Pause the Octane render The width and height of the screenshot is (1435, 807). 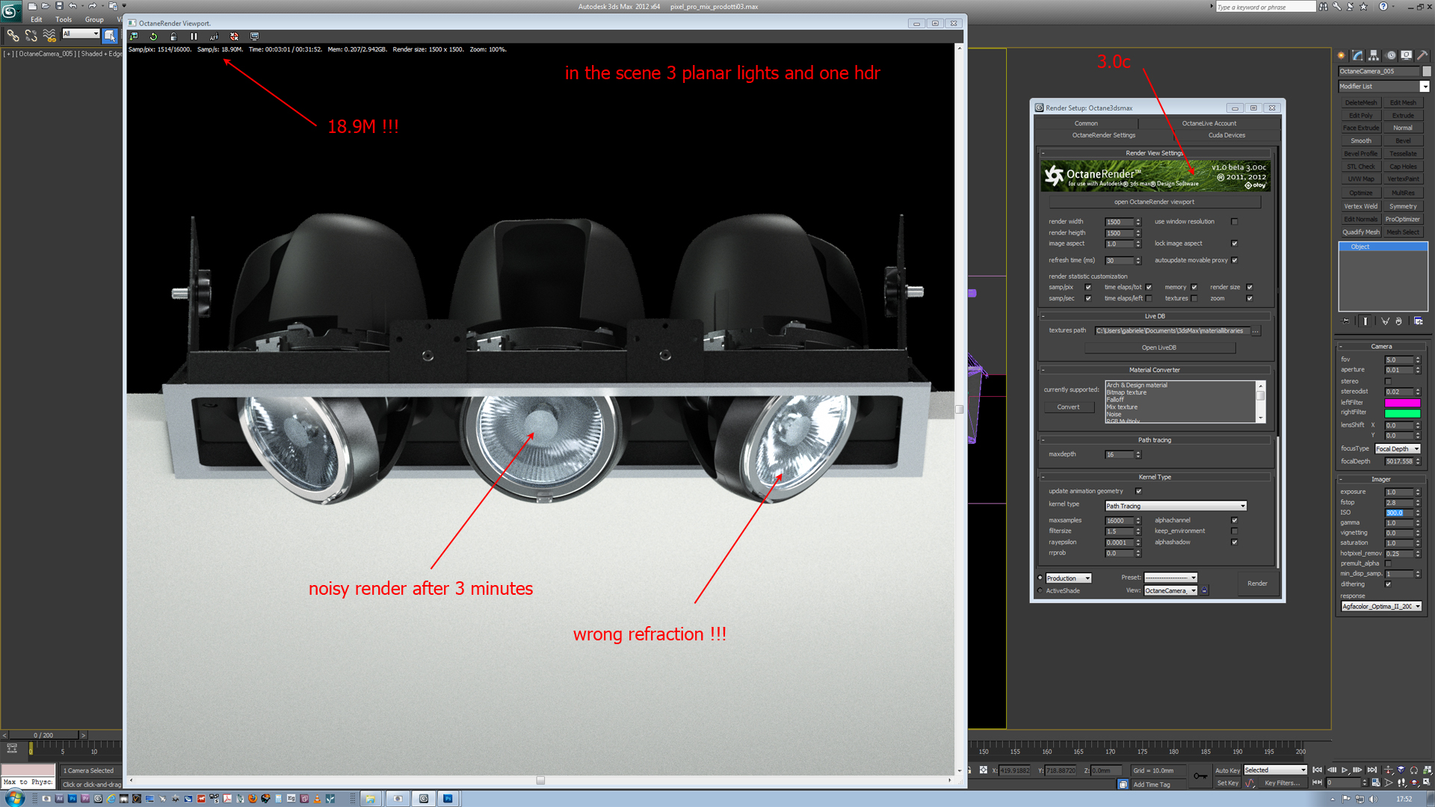(194, 37)
